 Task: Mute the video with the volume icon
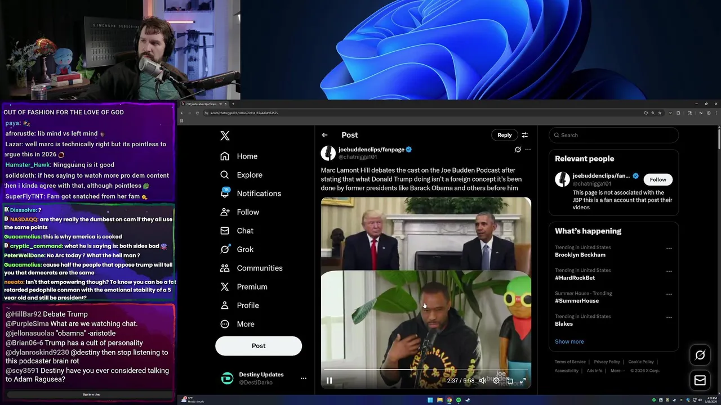[x=483, y=381]
